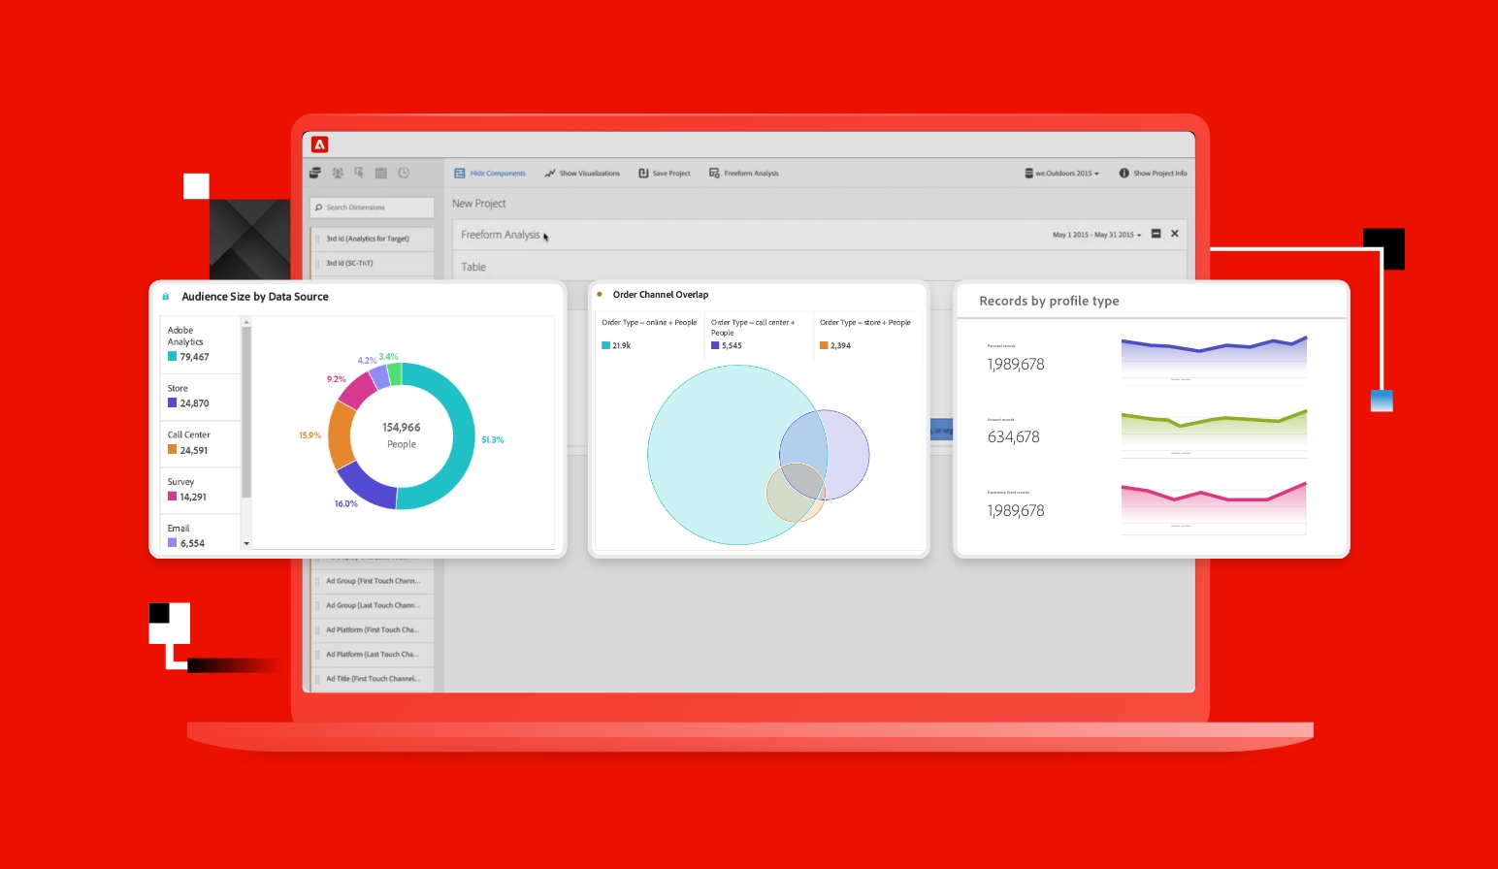Open the segments (people) icon in component rail
The height and width of the screenshot is (869, 1498).
pyautogui.click(x=338, y=173)
